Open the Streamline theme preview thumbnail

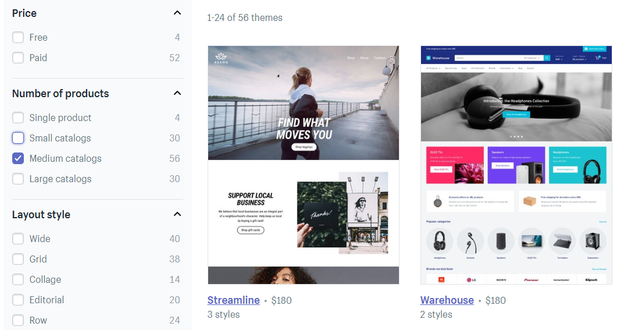304,165
